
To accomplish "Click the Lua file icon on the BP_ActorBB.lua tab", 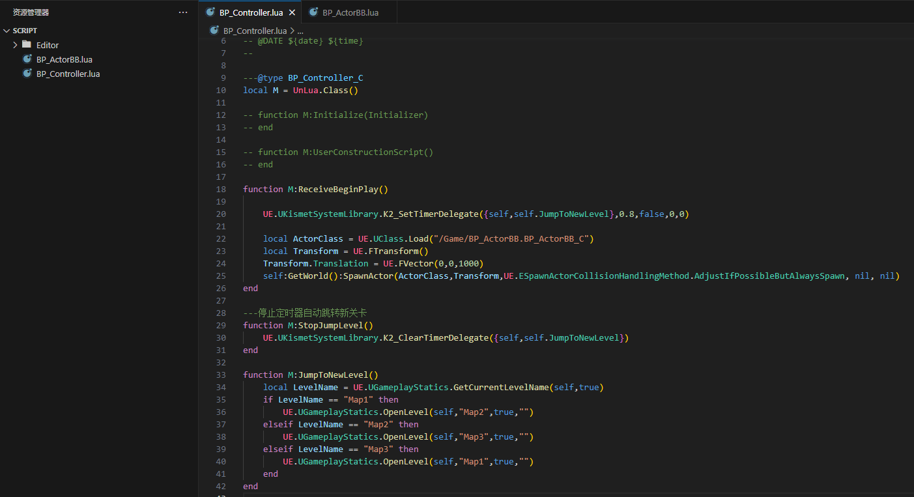I will tap(313, 11).
